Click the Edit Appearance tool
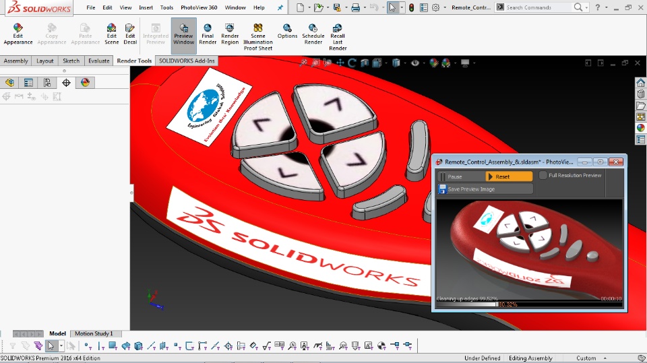Viewport: 647px width, 363px height. tap(18, 34)
